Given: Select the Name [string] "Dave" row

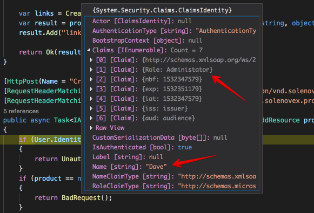Looking at the screenshot, I should [x=172, y=167].
